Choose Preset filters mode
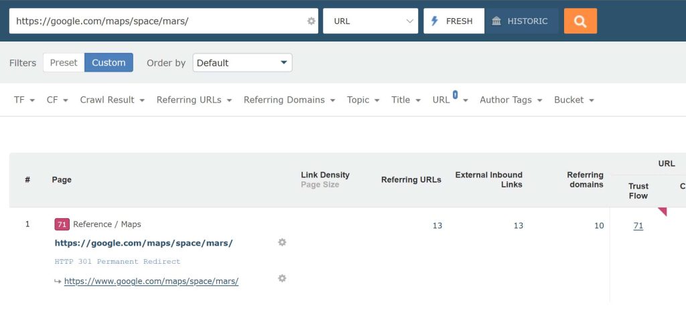 [64, 62]
